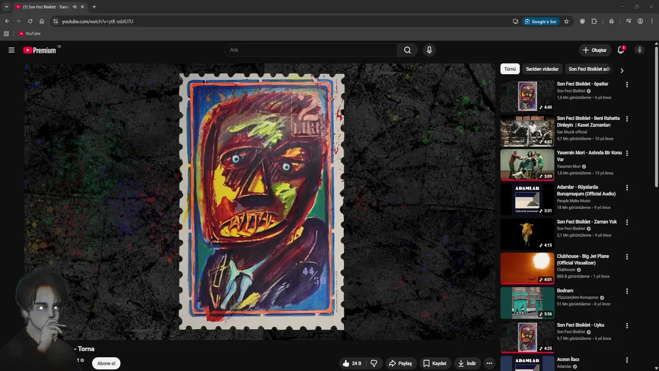Open Adamlar Rüyalarda Buruşmuşum thumbnail
Viewport: 659px width, 371px height.
(x=527, y=199)
